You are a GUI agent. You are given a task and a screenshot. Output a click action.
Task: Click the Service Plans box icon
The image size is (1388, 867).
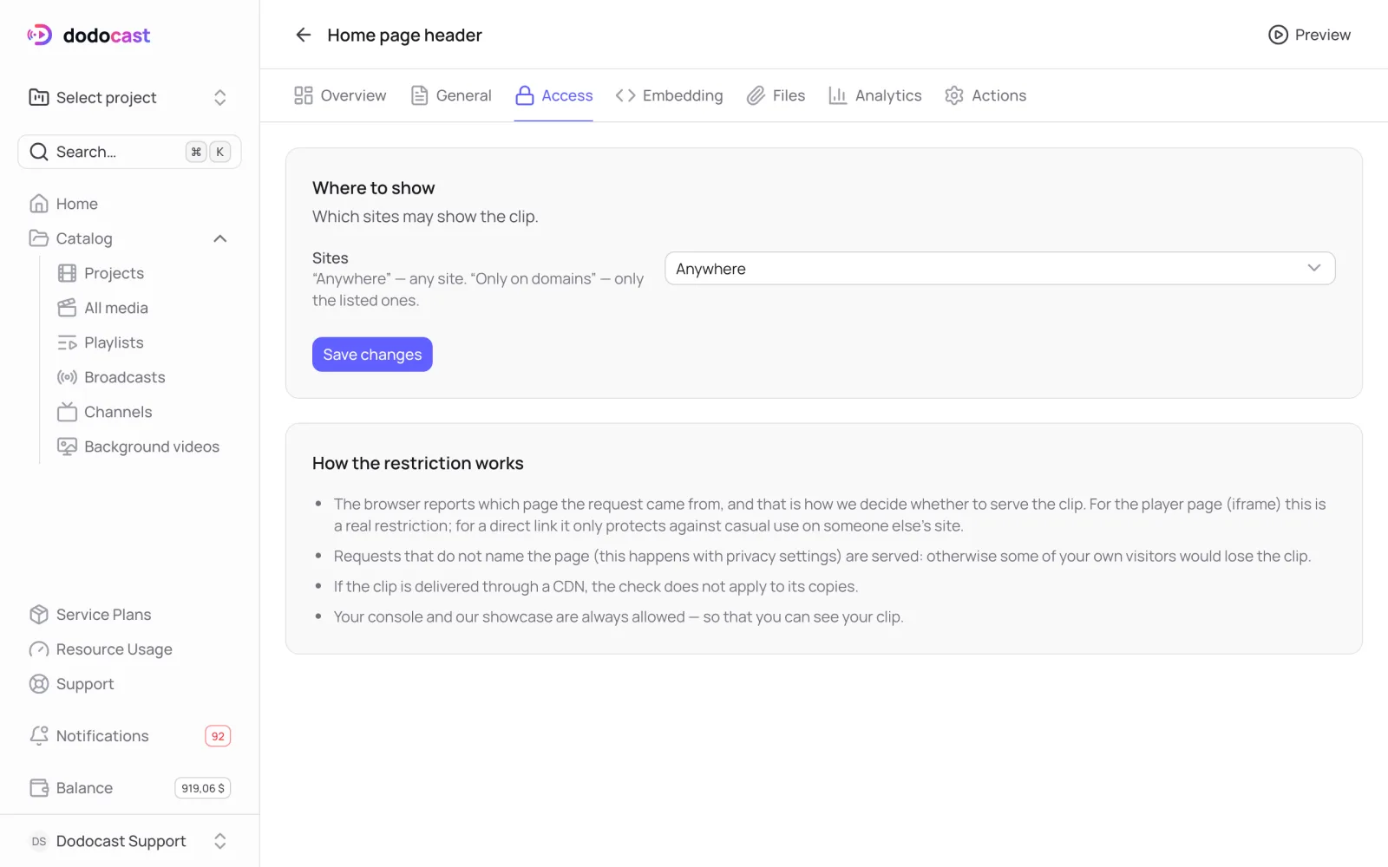point(39,615)
